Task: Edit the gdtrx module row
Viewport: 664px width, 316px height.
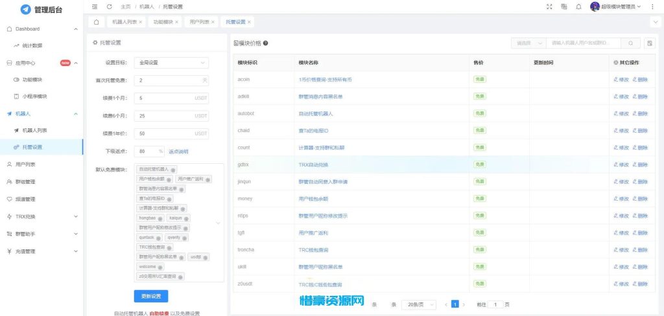Action: [621, 164]
